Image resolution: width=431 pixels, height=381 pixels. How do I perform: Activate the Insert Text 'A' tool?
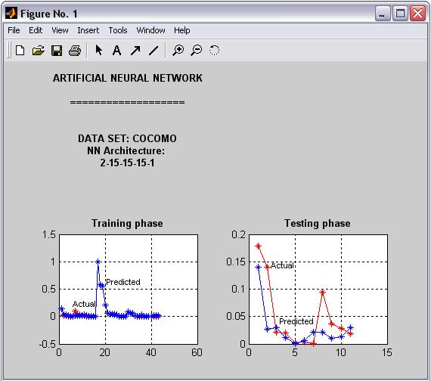coord(116,51)
